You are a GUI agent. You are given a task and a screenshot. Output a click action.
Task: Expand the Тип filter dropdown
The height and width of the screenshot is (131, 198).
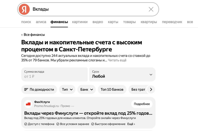click(x=67, y=90)
